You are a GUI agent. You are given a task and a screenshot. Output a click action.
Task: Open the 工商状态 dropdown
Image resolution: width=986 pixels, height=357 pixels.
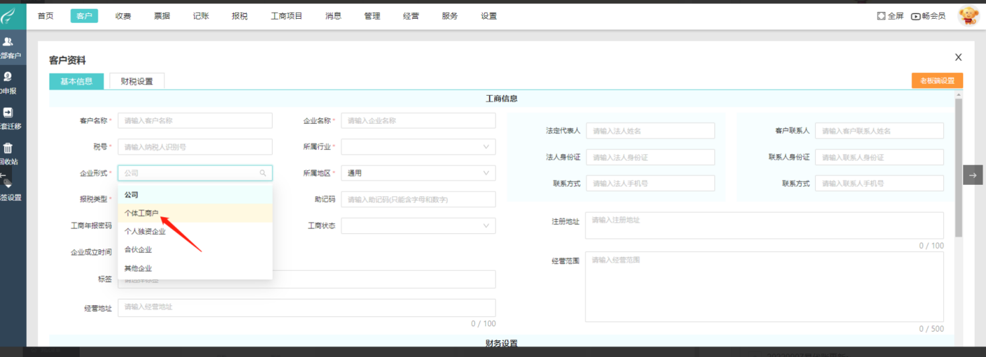(x=418, y=226)
